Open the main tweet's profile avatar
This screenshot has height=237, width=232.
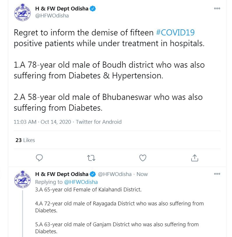(22, 13)
